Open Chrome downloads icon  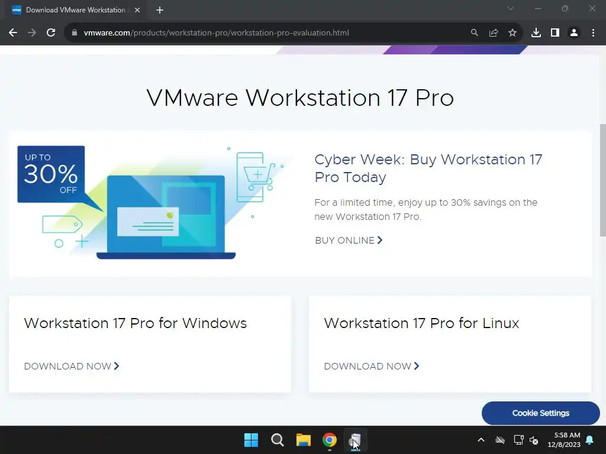click(x=536, y=33)
